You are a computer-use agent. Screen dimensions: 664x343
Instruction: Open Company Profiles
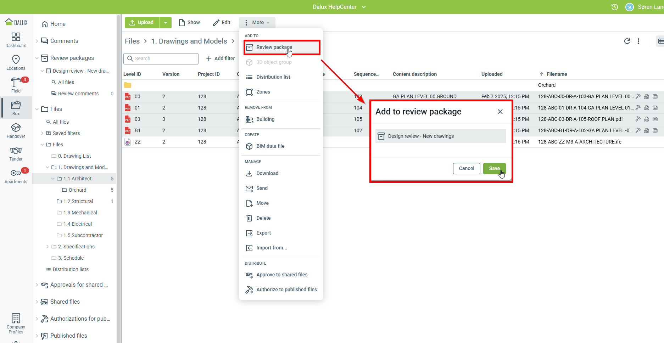click(x=16, y=324)
